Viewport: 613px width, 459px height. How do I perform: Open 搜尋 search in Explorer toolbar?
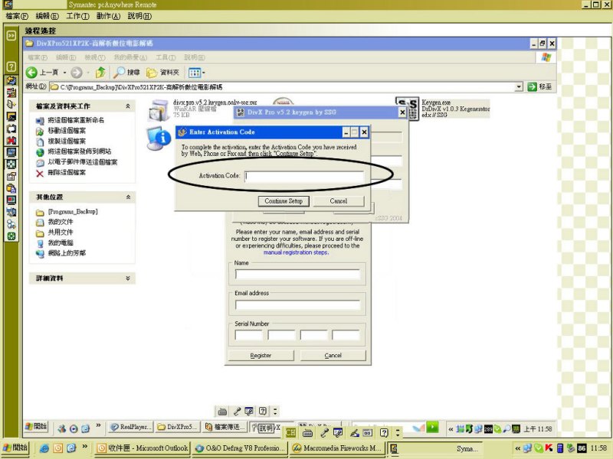[x=126, y=72]
